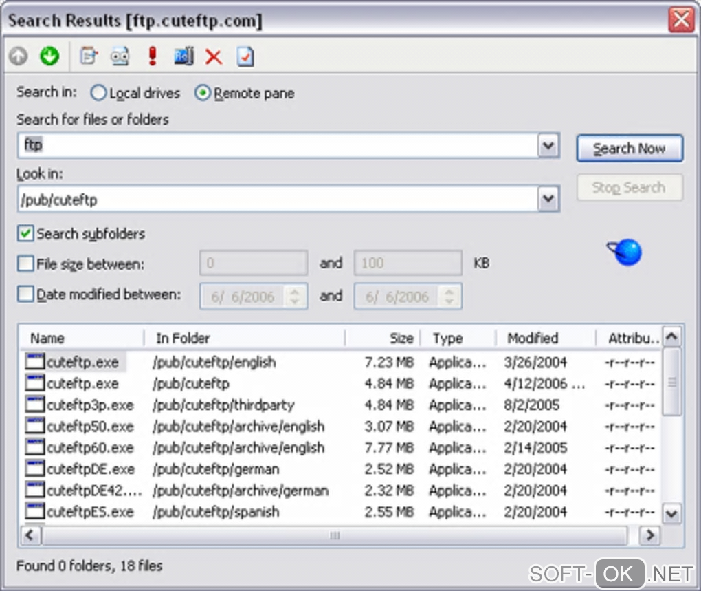Click the search text field containing ftp

[x=278, y=145]
